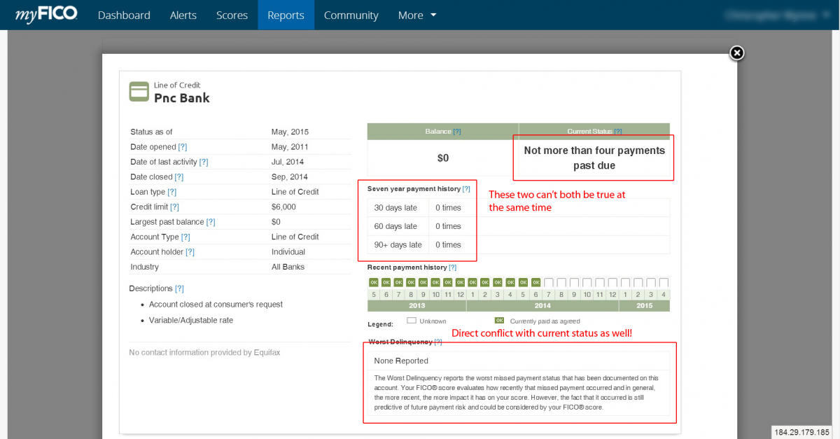Open the Dashboard page

[x=124, y=15]
